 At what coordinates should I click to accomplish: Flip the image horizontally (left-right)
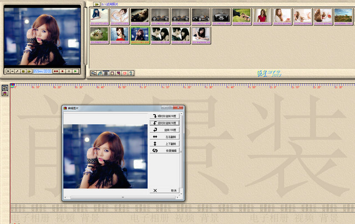point(164,136)
